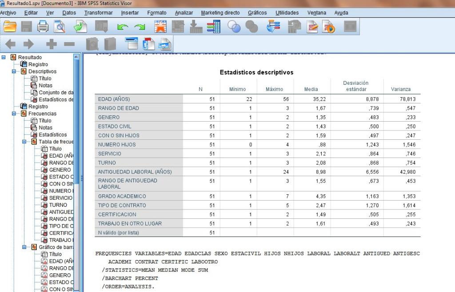Collapse outline with the minus icon

pos(69,44)
